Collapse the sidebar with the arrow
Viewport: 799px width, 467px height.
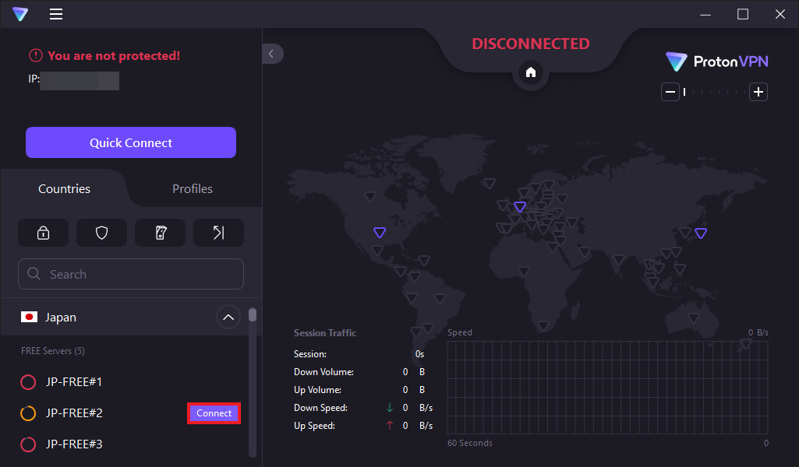point(272,54)
